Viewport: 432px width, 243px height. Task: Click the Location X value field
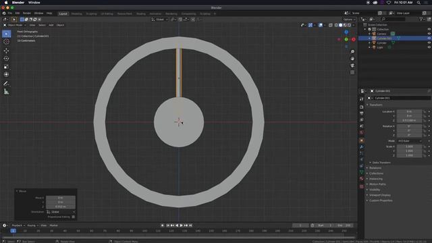tap(409, 111)
